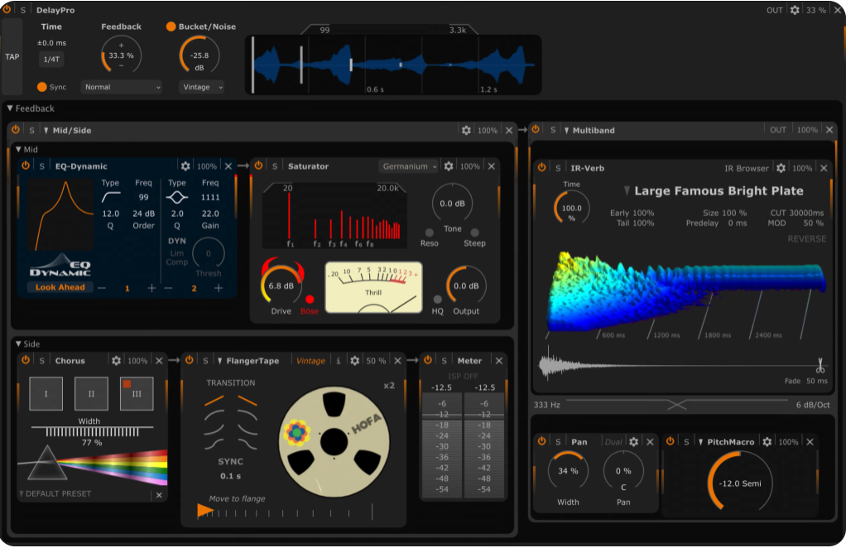The width and height of the screenshot is (846, 548).
Task: Open the DEFAULT PRESET dropdown
Action: pyautogui.click(x=55, y=493)
